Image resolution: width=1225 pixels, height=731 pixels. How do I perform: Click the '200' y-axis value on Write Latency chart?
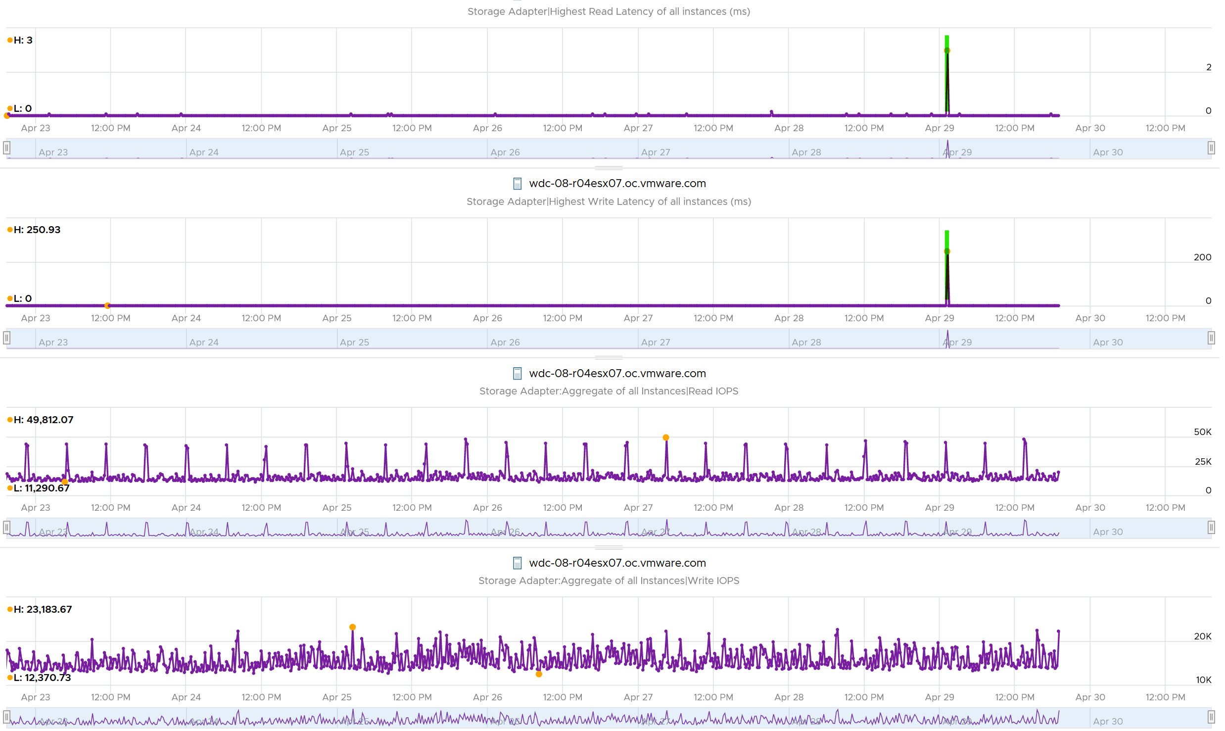1203,257
